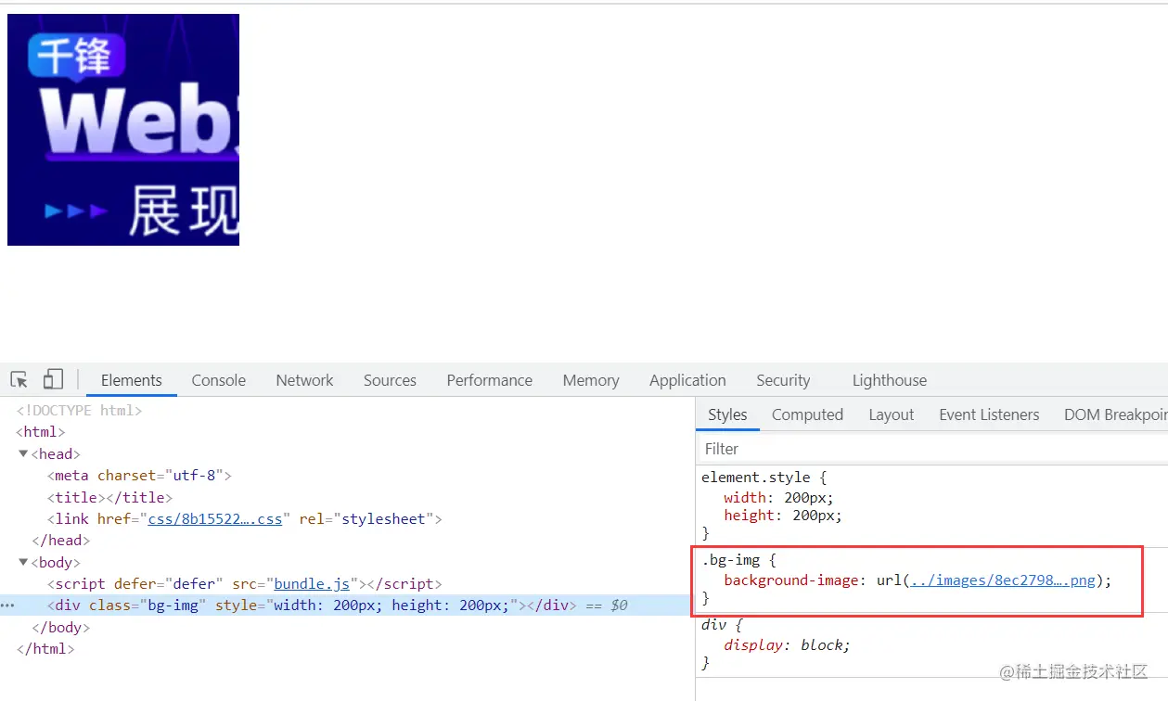Open the Performance tab
1168x701 pixels.
click(490, 380)
